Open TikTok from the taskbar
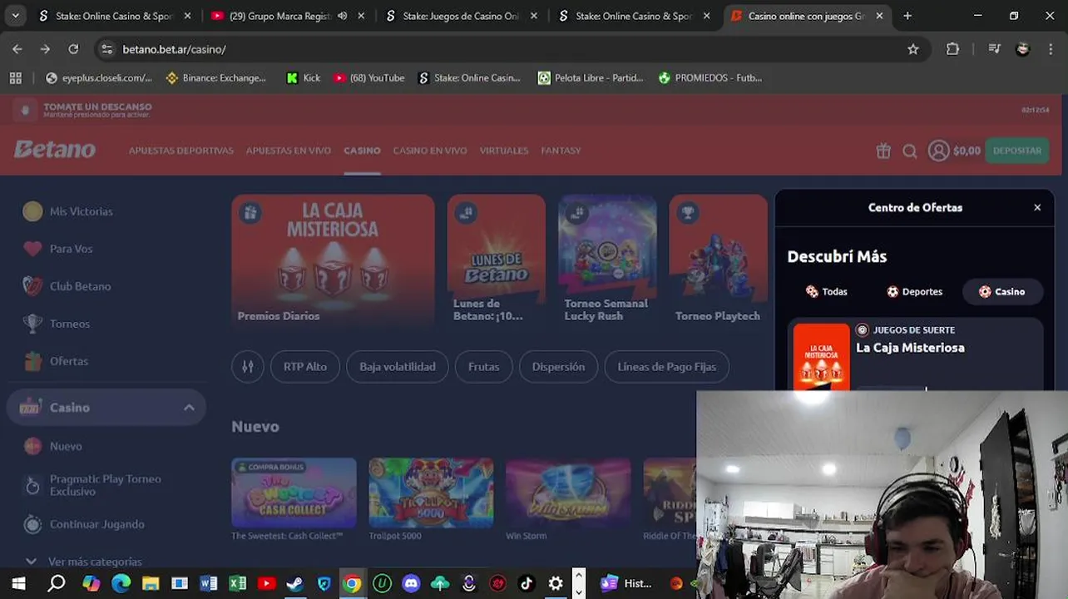 coord(527,583)
